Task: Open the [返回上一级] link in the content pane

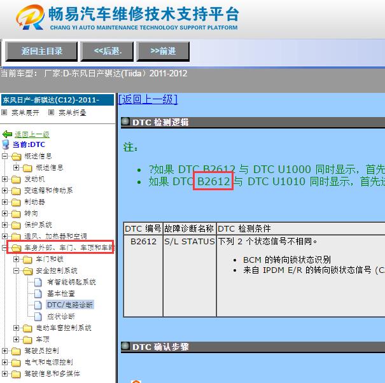Action: 148,99
